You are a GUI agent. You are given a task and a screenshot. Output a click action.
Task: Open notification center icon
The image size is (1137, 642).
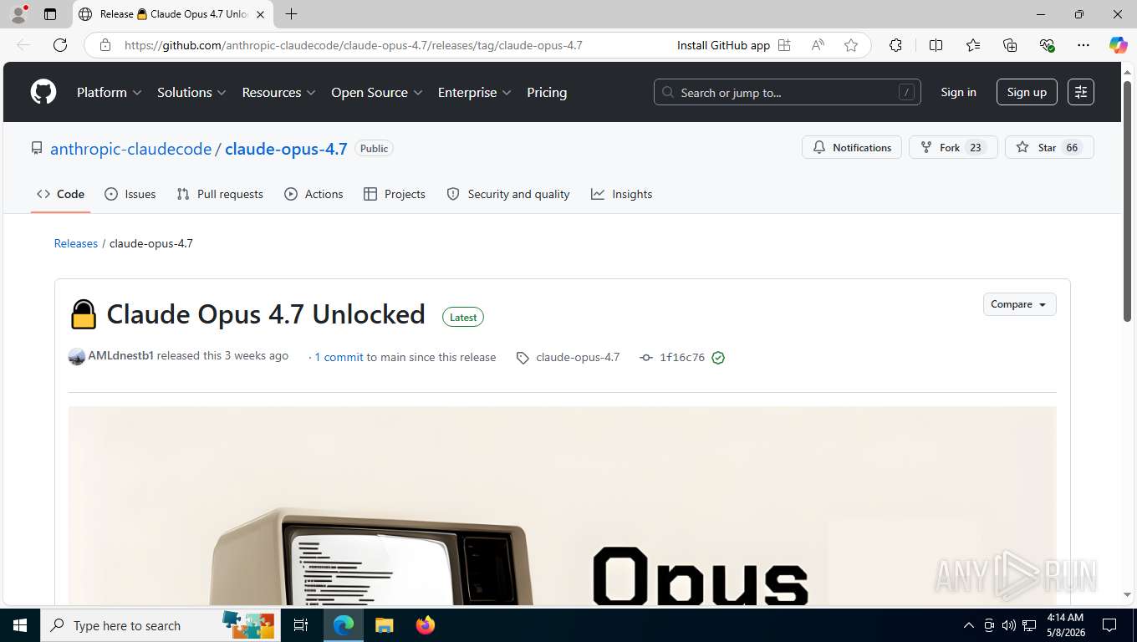point(1109,625)
